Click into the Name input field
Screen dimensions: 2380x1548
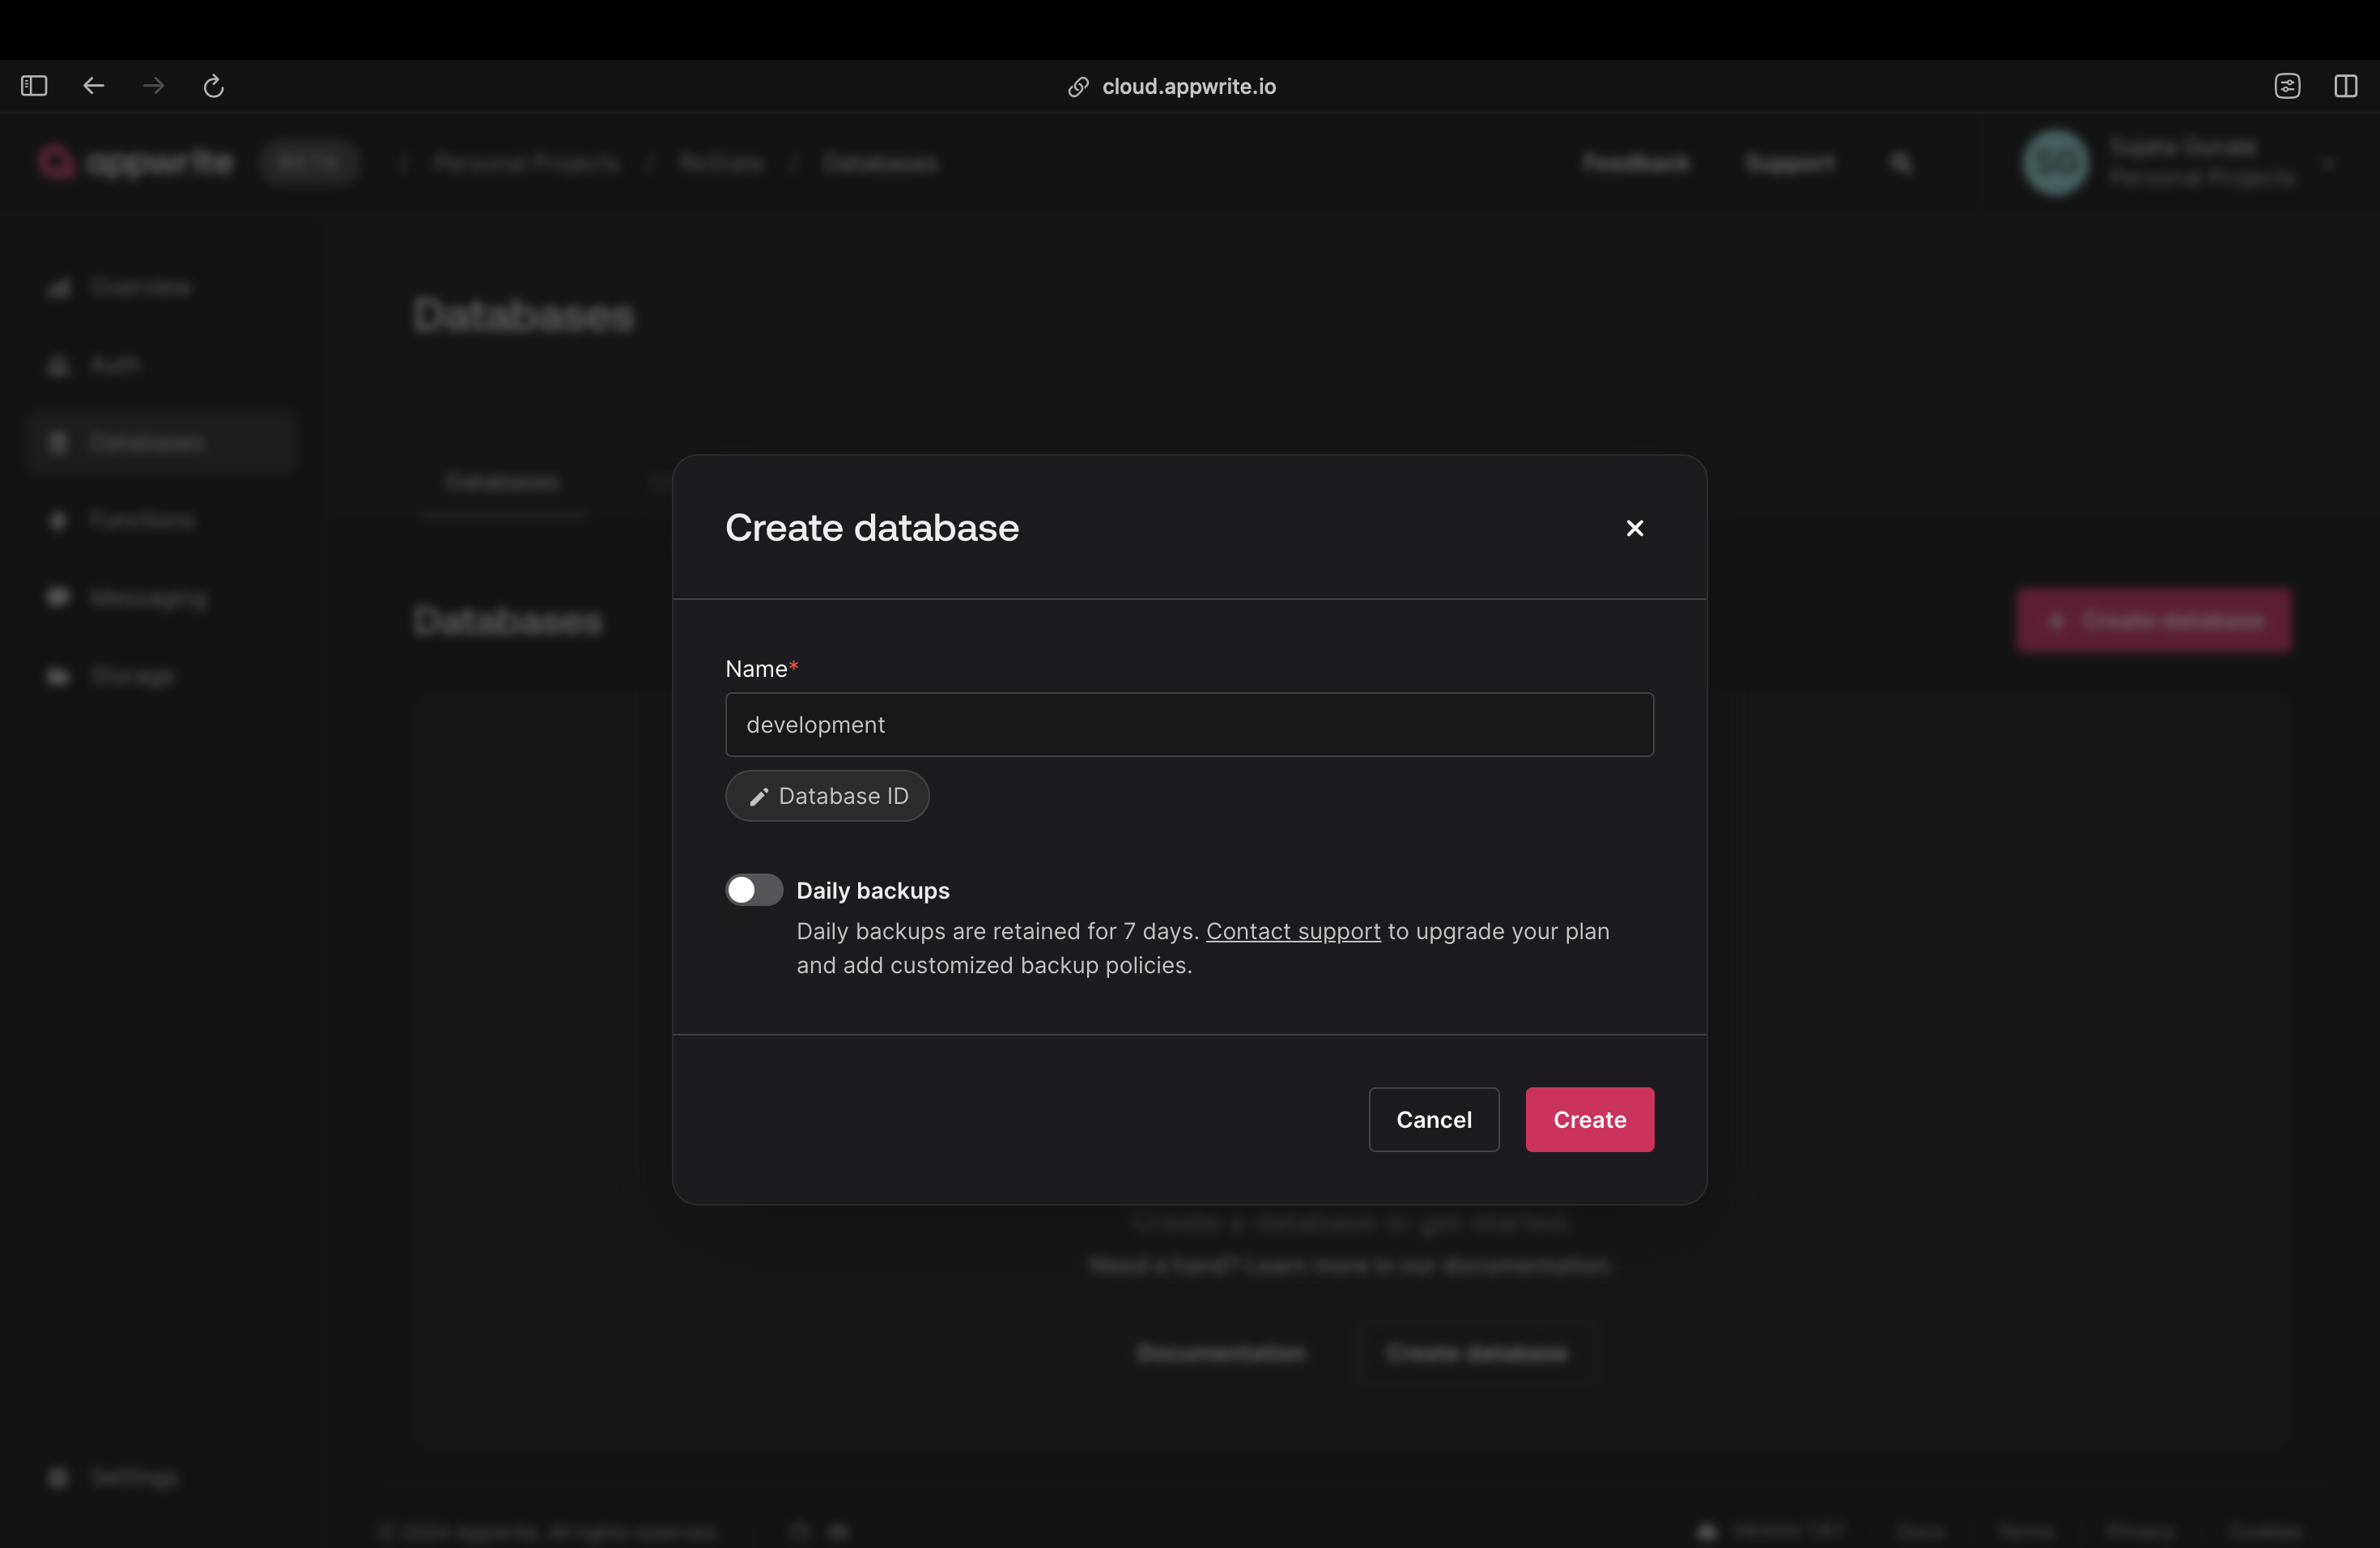point(1188,725)
